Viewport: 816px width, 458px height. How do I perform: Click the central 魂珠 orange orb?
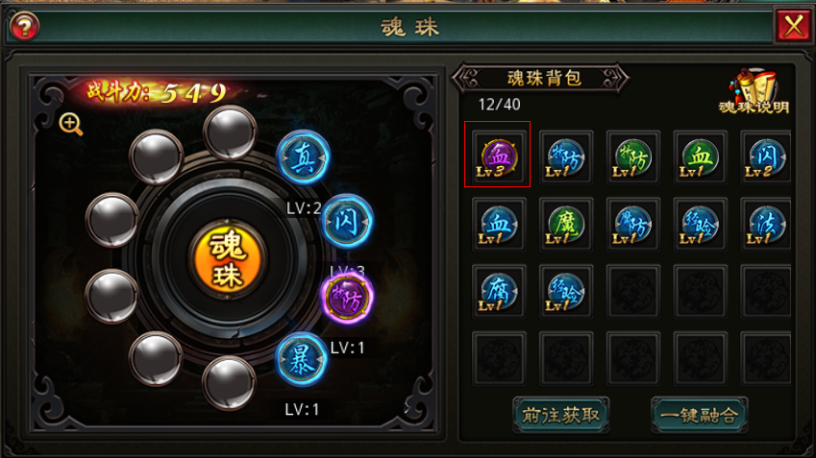[x=228, y=259]
